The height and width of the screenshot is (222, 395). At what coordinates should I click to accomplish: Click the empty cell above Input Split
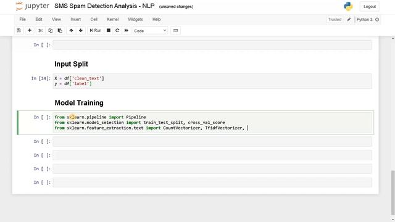212,45
